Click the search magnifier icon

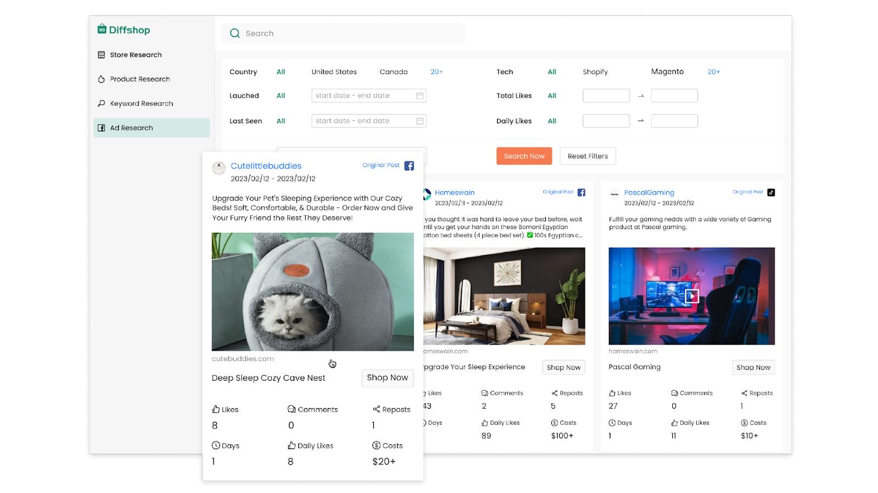(x=235, y=33)
